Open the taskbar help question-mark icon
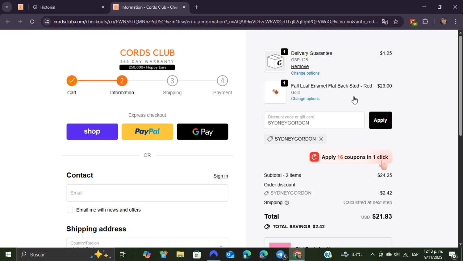 [328, 255]
